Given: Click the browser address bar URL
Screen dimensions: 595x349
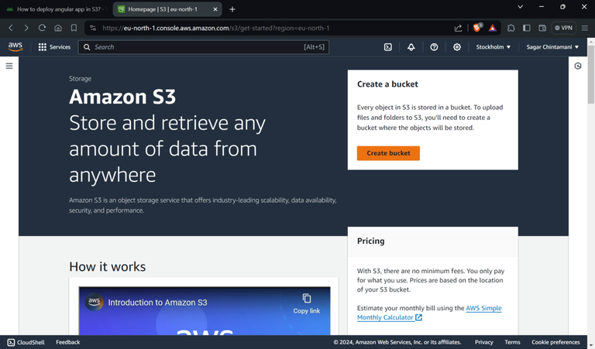Looking at the screenshot, I should pyautogui.click(x=215, y=28).
